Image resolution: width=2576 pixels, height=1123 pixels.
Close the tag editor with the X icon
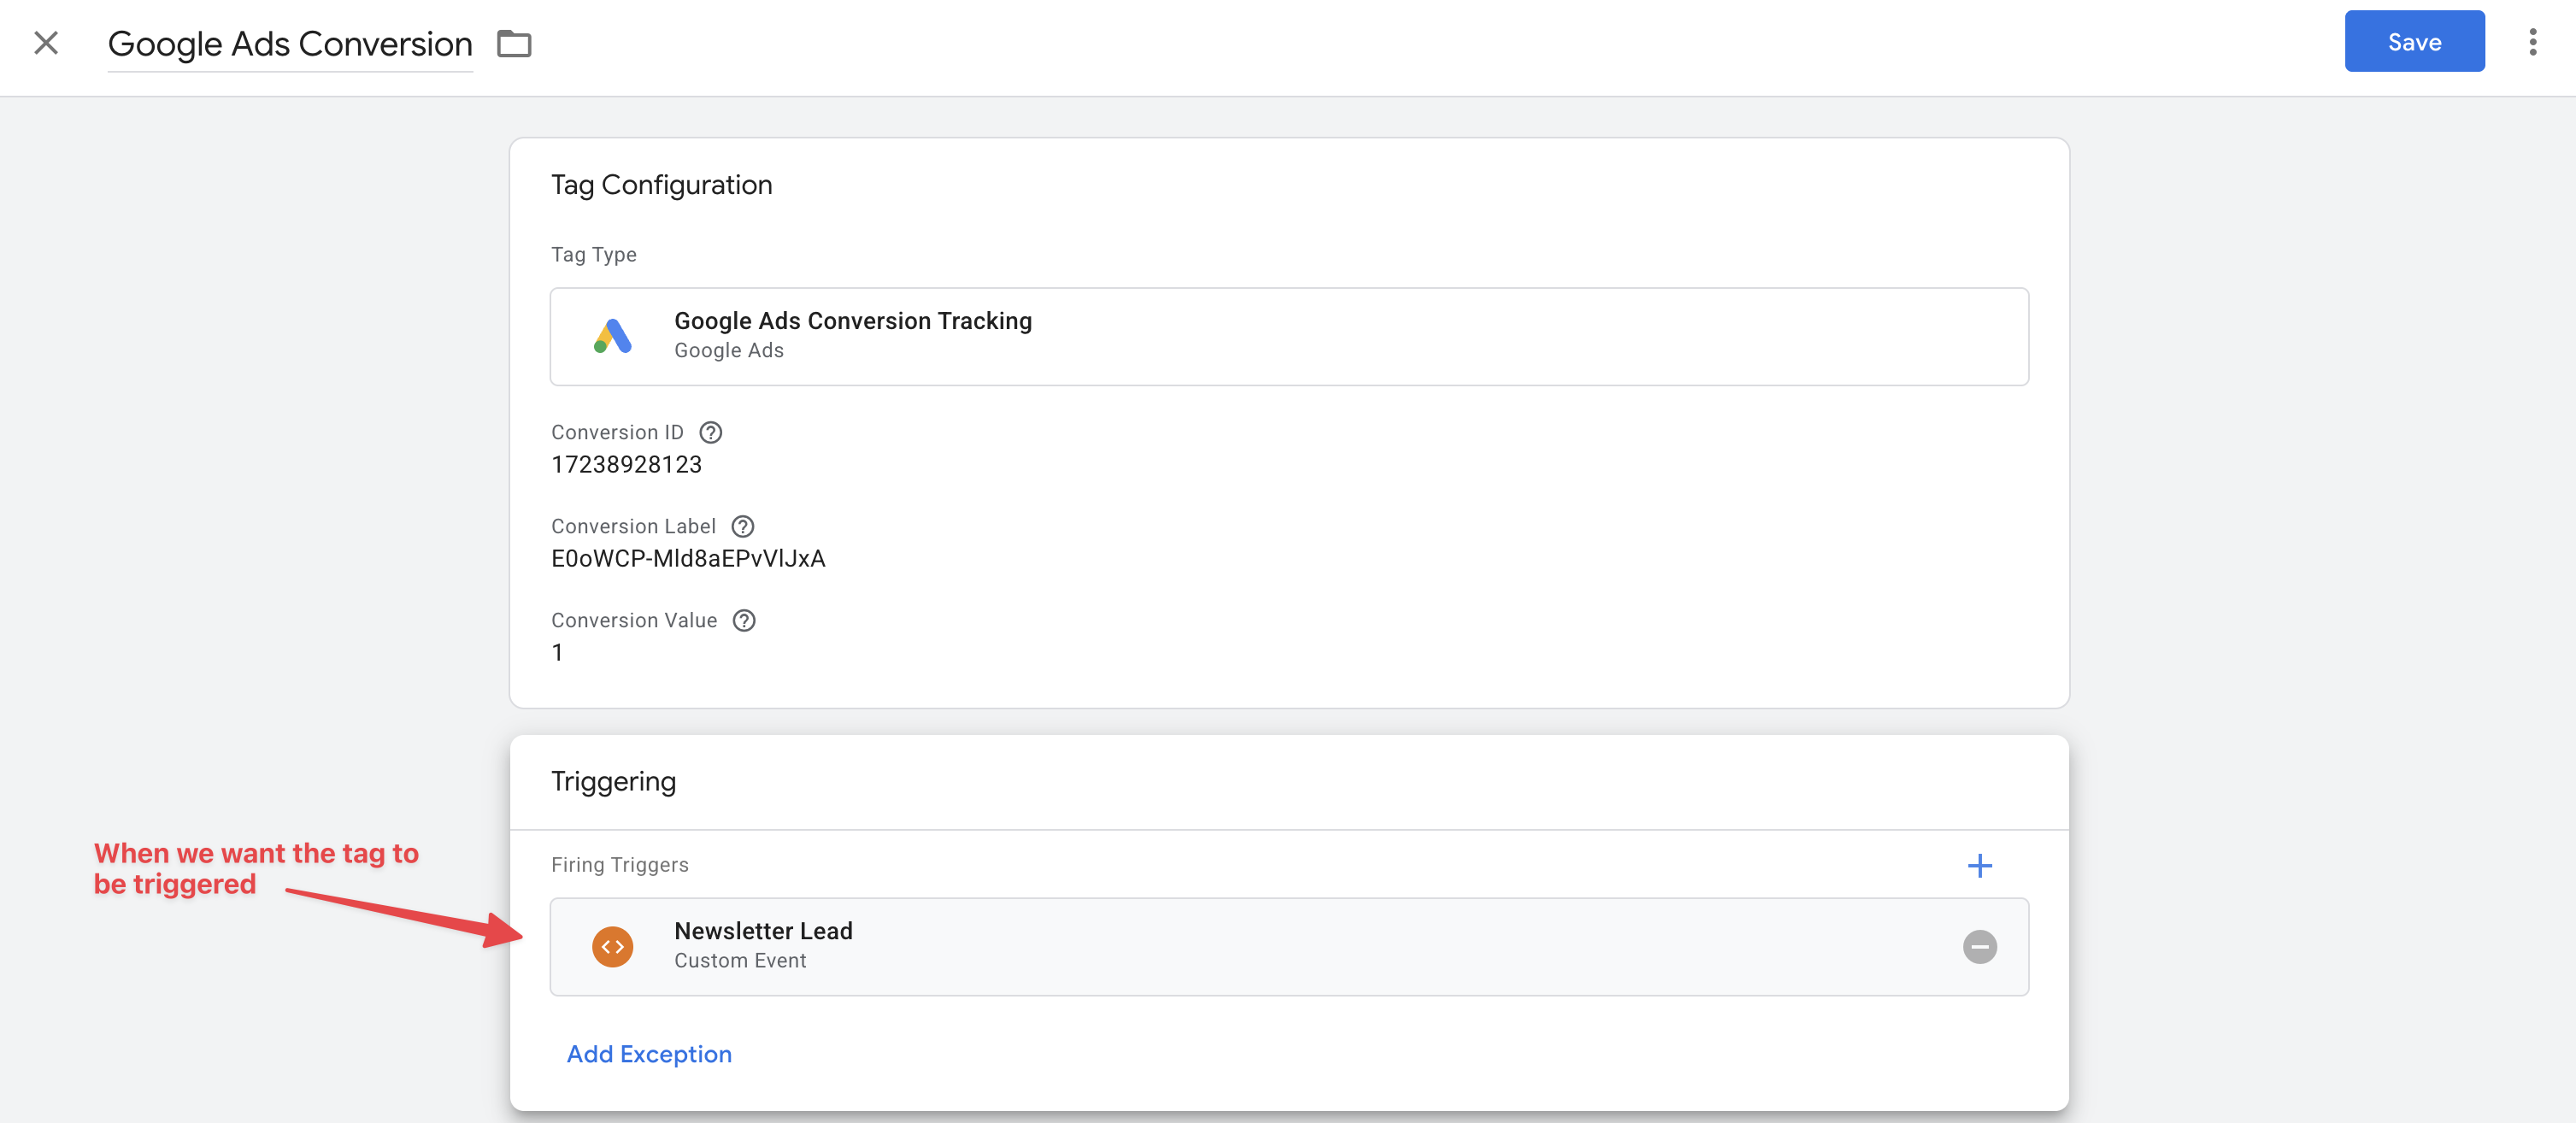[x=46, y=43]
